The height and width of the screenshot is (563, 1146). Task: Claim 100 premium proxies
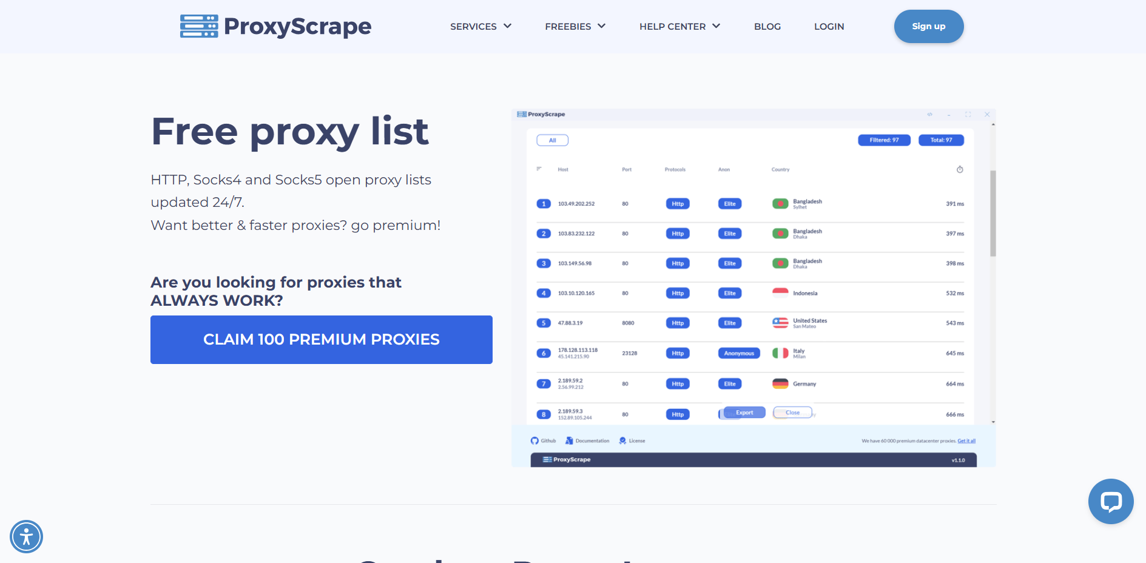click(322, 340)
